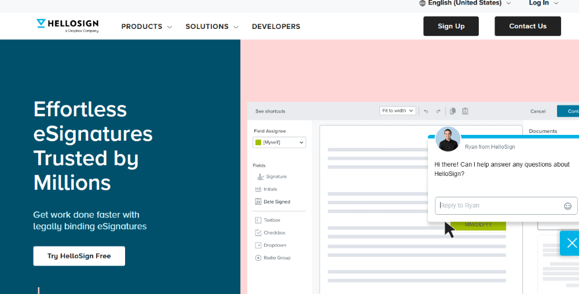The width and height of the screenshot is (579, 294).
Task: Expand the Products menu
Action: tap(146, 27)
